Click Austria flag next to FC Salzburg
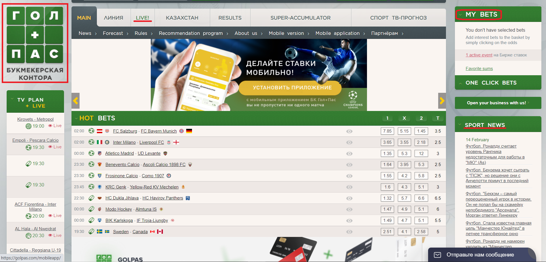 (x=99, y=131)
